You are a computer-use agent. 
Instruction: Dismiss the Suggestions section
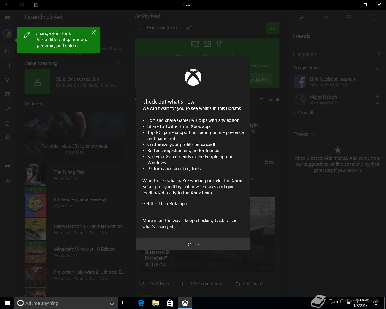377,69
